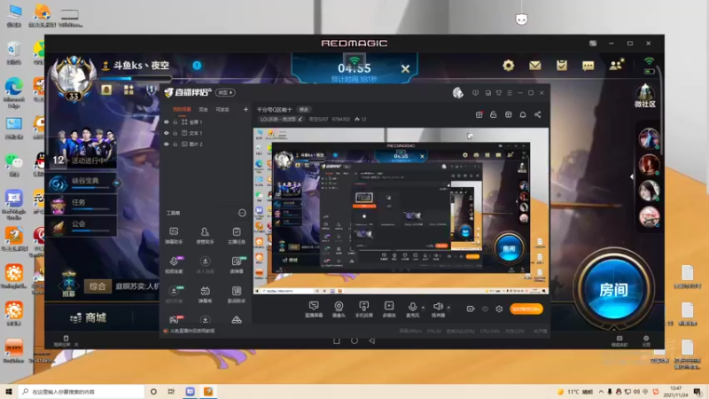Open 峡谷宝典 in the game side menu
Image resolution: width=709 pixels, height=399 pixels.
82,184
